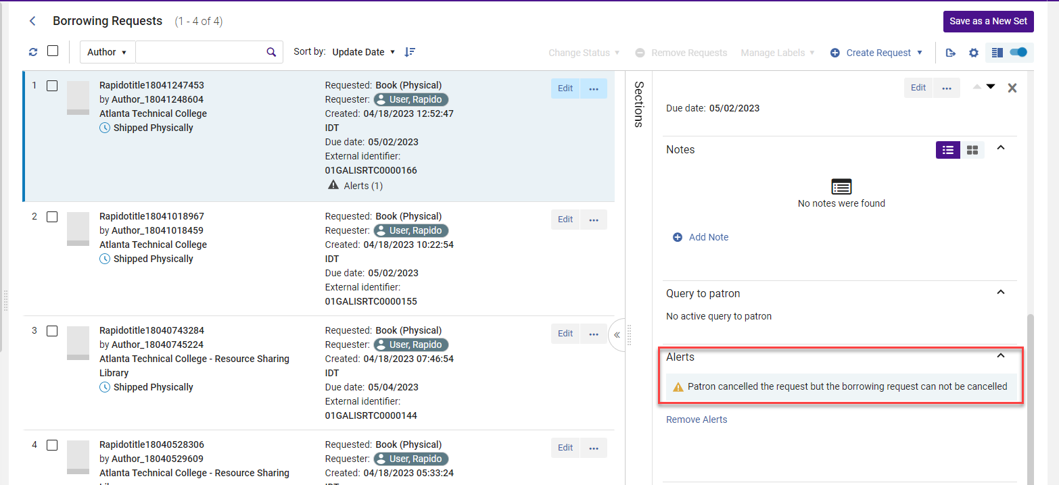
Task: Open the settings gear icon
Action: point(973,53)
